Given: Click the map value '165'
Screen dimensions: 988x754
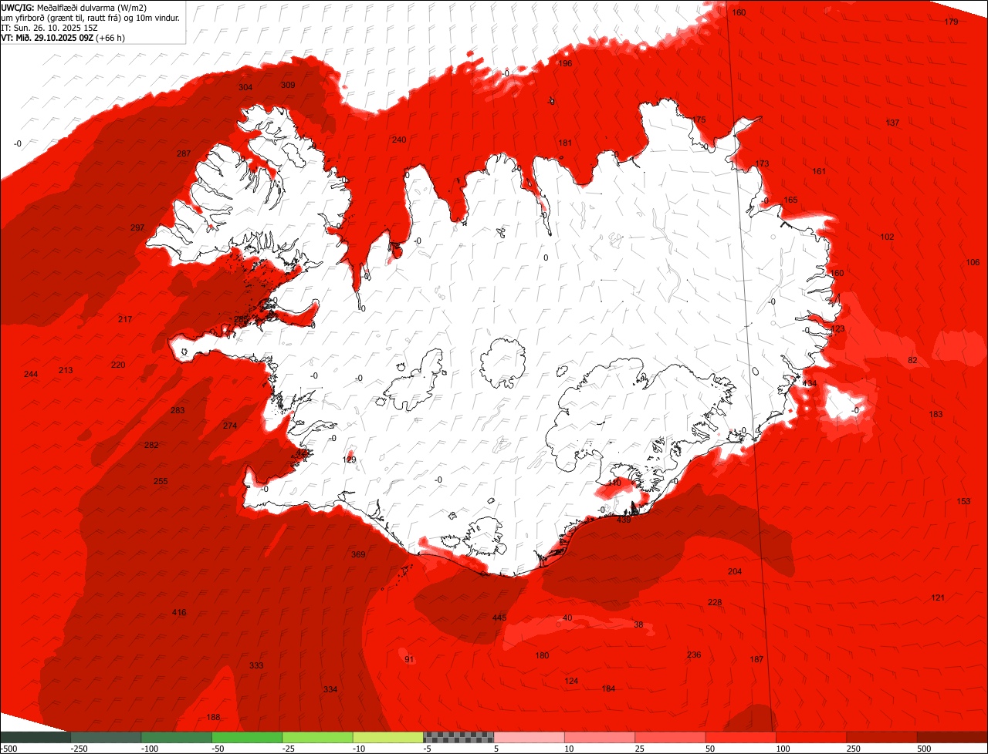Looking at the screenshot, I should click(790, 200).
